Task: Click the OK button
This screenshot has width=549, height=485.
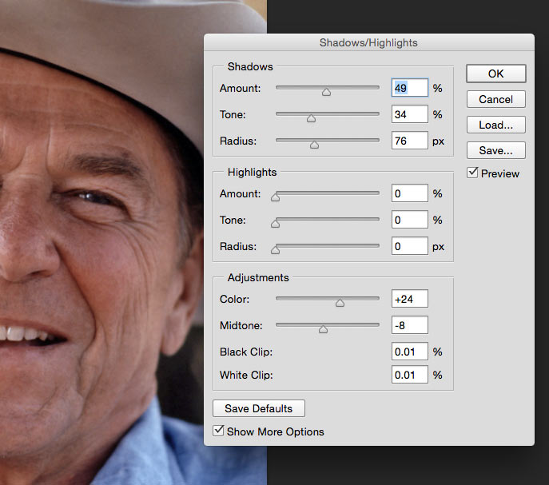Action: click(495, 74)
